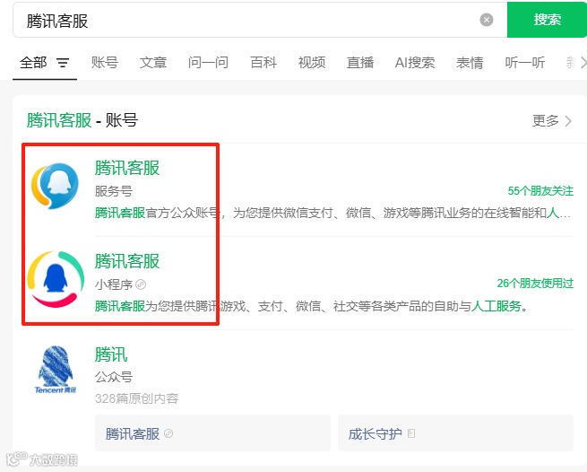This screenshot has width=587, height=472.
Task: Open the filter icon beside 全部
Action: pyautogui.click(x=63, y=63)
